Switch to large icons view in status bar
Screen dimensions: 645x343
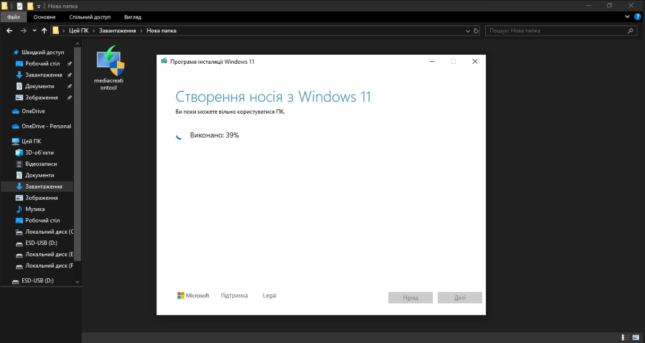click(x=637, y=337)
